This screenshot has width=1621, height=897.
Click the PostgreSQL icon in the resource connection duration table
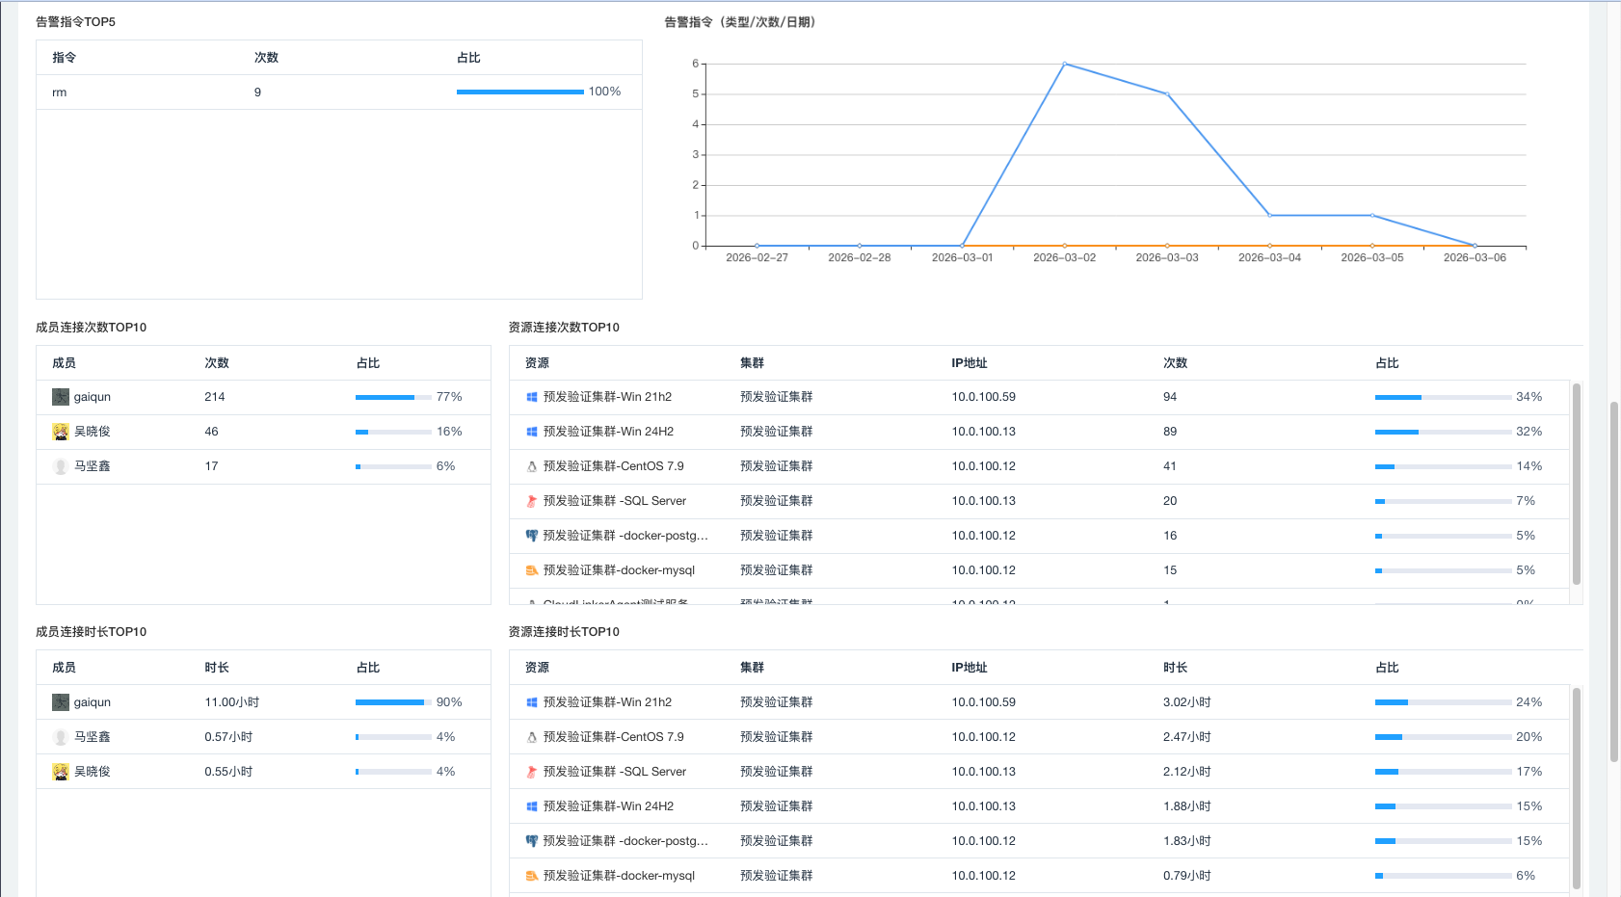(531, 841)
